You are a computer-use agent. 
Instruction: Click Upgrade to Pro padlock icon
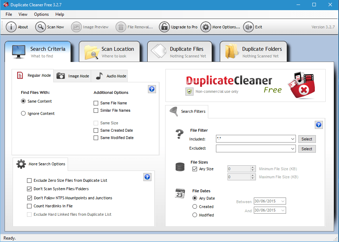(164, 27)
